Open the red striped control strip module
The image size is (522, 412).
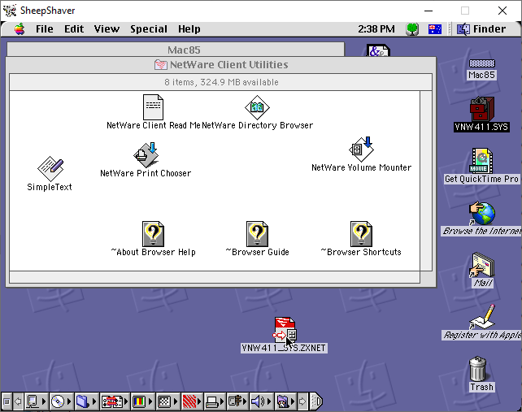pos(192,401)
